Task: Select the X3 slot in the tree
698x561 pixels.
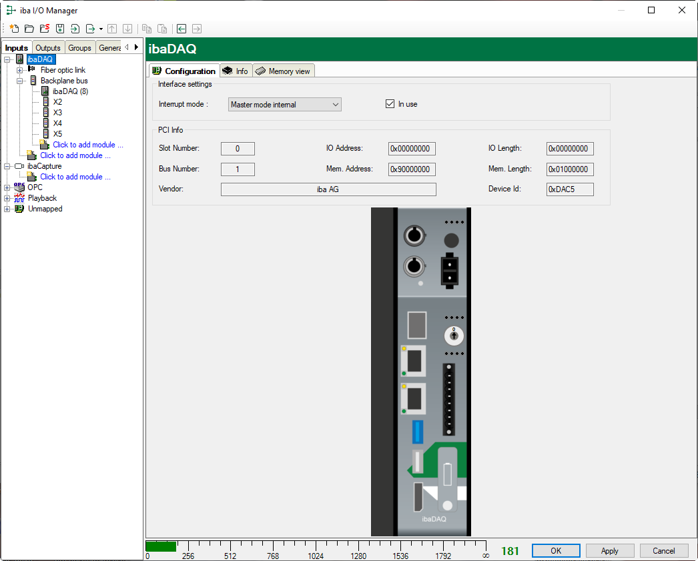Action: 57,113
